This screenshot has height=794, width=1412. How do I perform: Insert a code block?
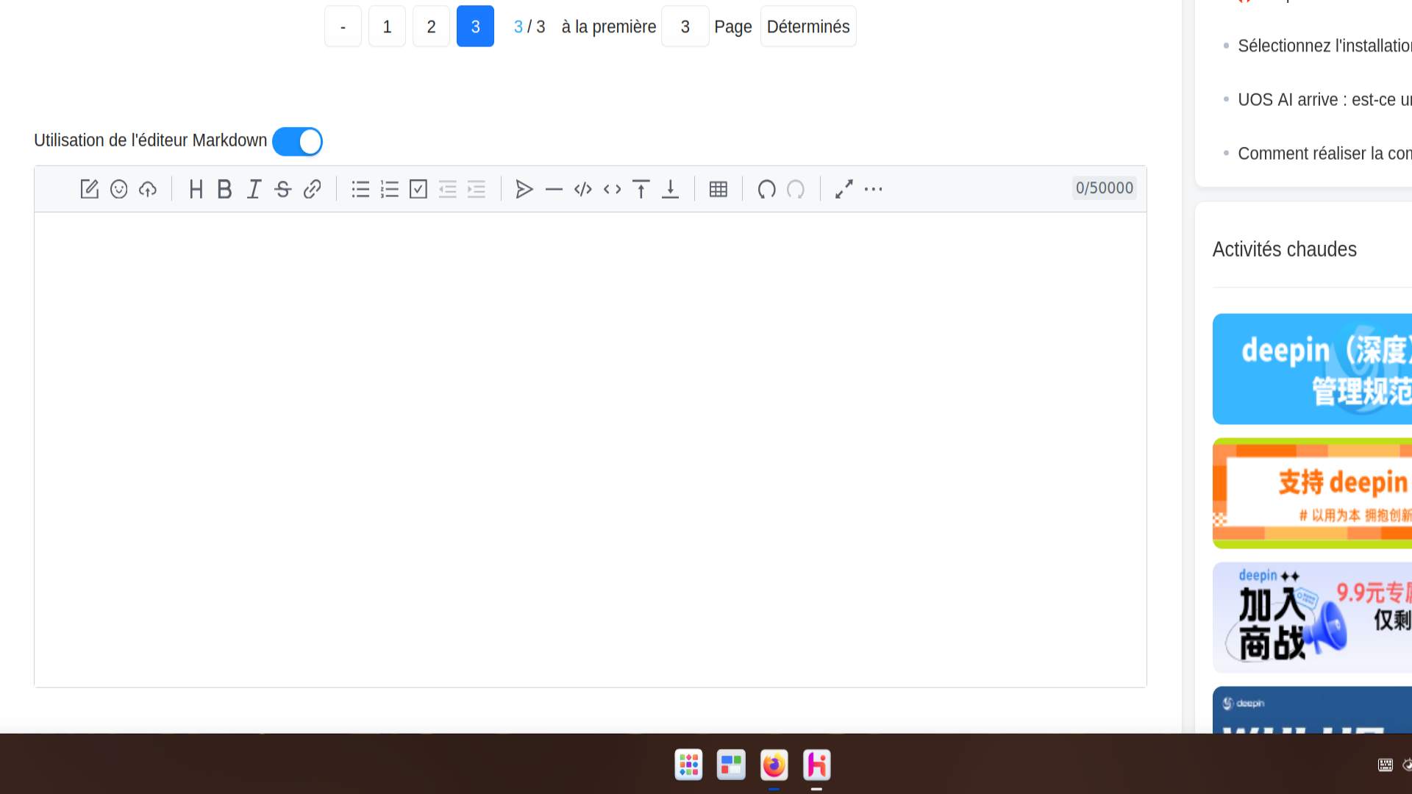(x=583, y=189)
